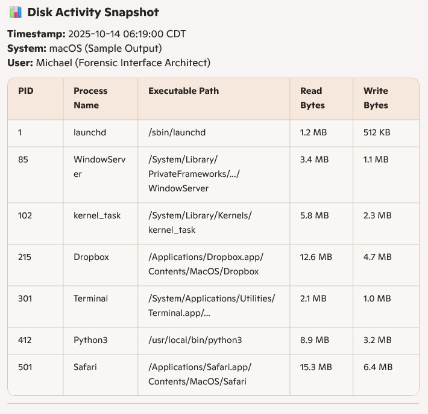Click the Process Name column header

[x=90, y=98]
